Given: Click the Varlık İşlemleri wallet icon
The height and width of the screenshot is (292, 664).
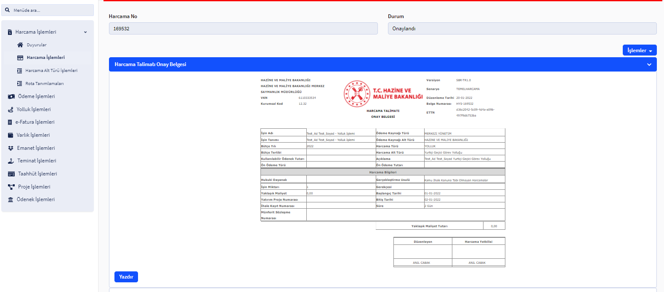Looking at the screenshot, I should 11,135.
